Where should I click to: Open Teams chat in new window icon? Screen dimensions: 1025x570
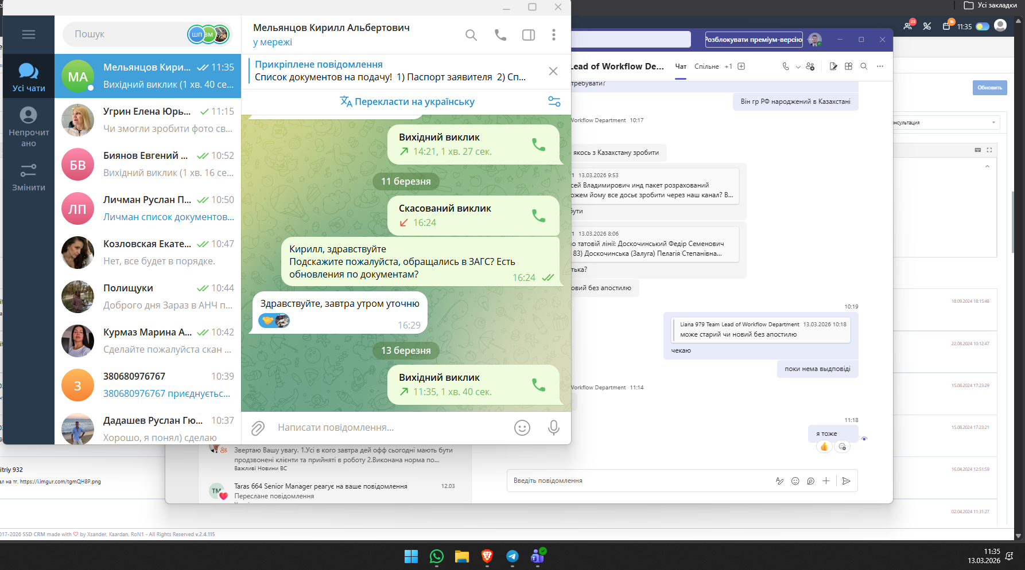[833, 67]
